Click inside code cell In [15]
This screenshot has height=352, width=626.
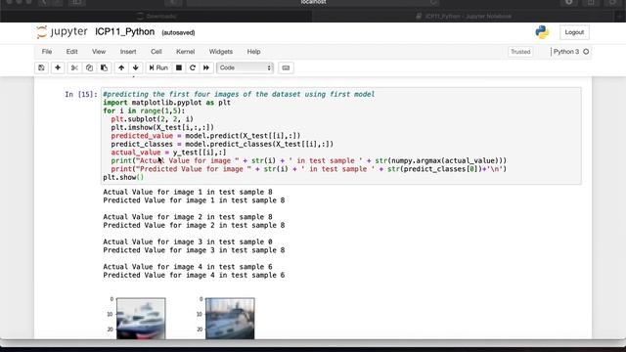[341, 136]
